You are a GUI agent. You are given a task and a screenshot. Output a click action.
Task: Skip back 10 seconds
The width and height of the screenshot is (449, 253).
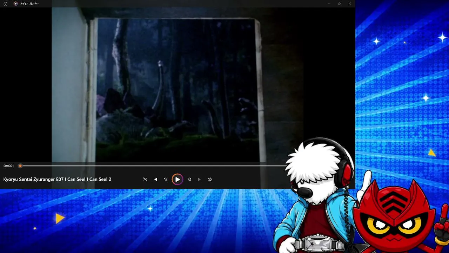coord(166,180)
